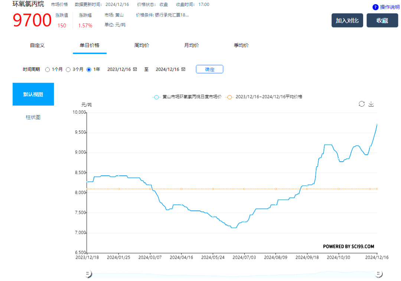Toggle the orange average price legend
Viewport: 401px width, 281px height.
tap(264, 97)
